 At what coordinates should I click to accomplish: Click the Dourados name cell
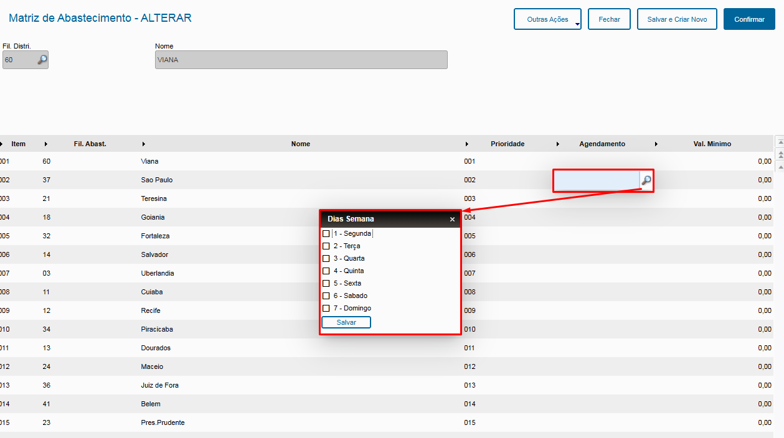click(156, 348)
